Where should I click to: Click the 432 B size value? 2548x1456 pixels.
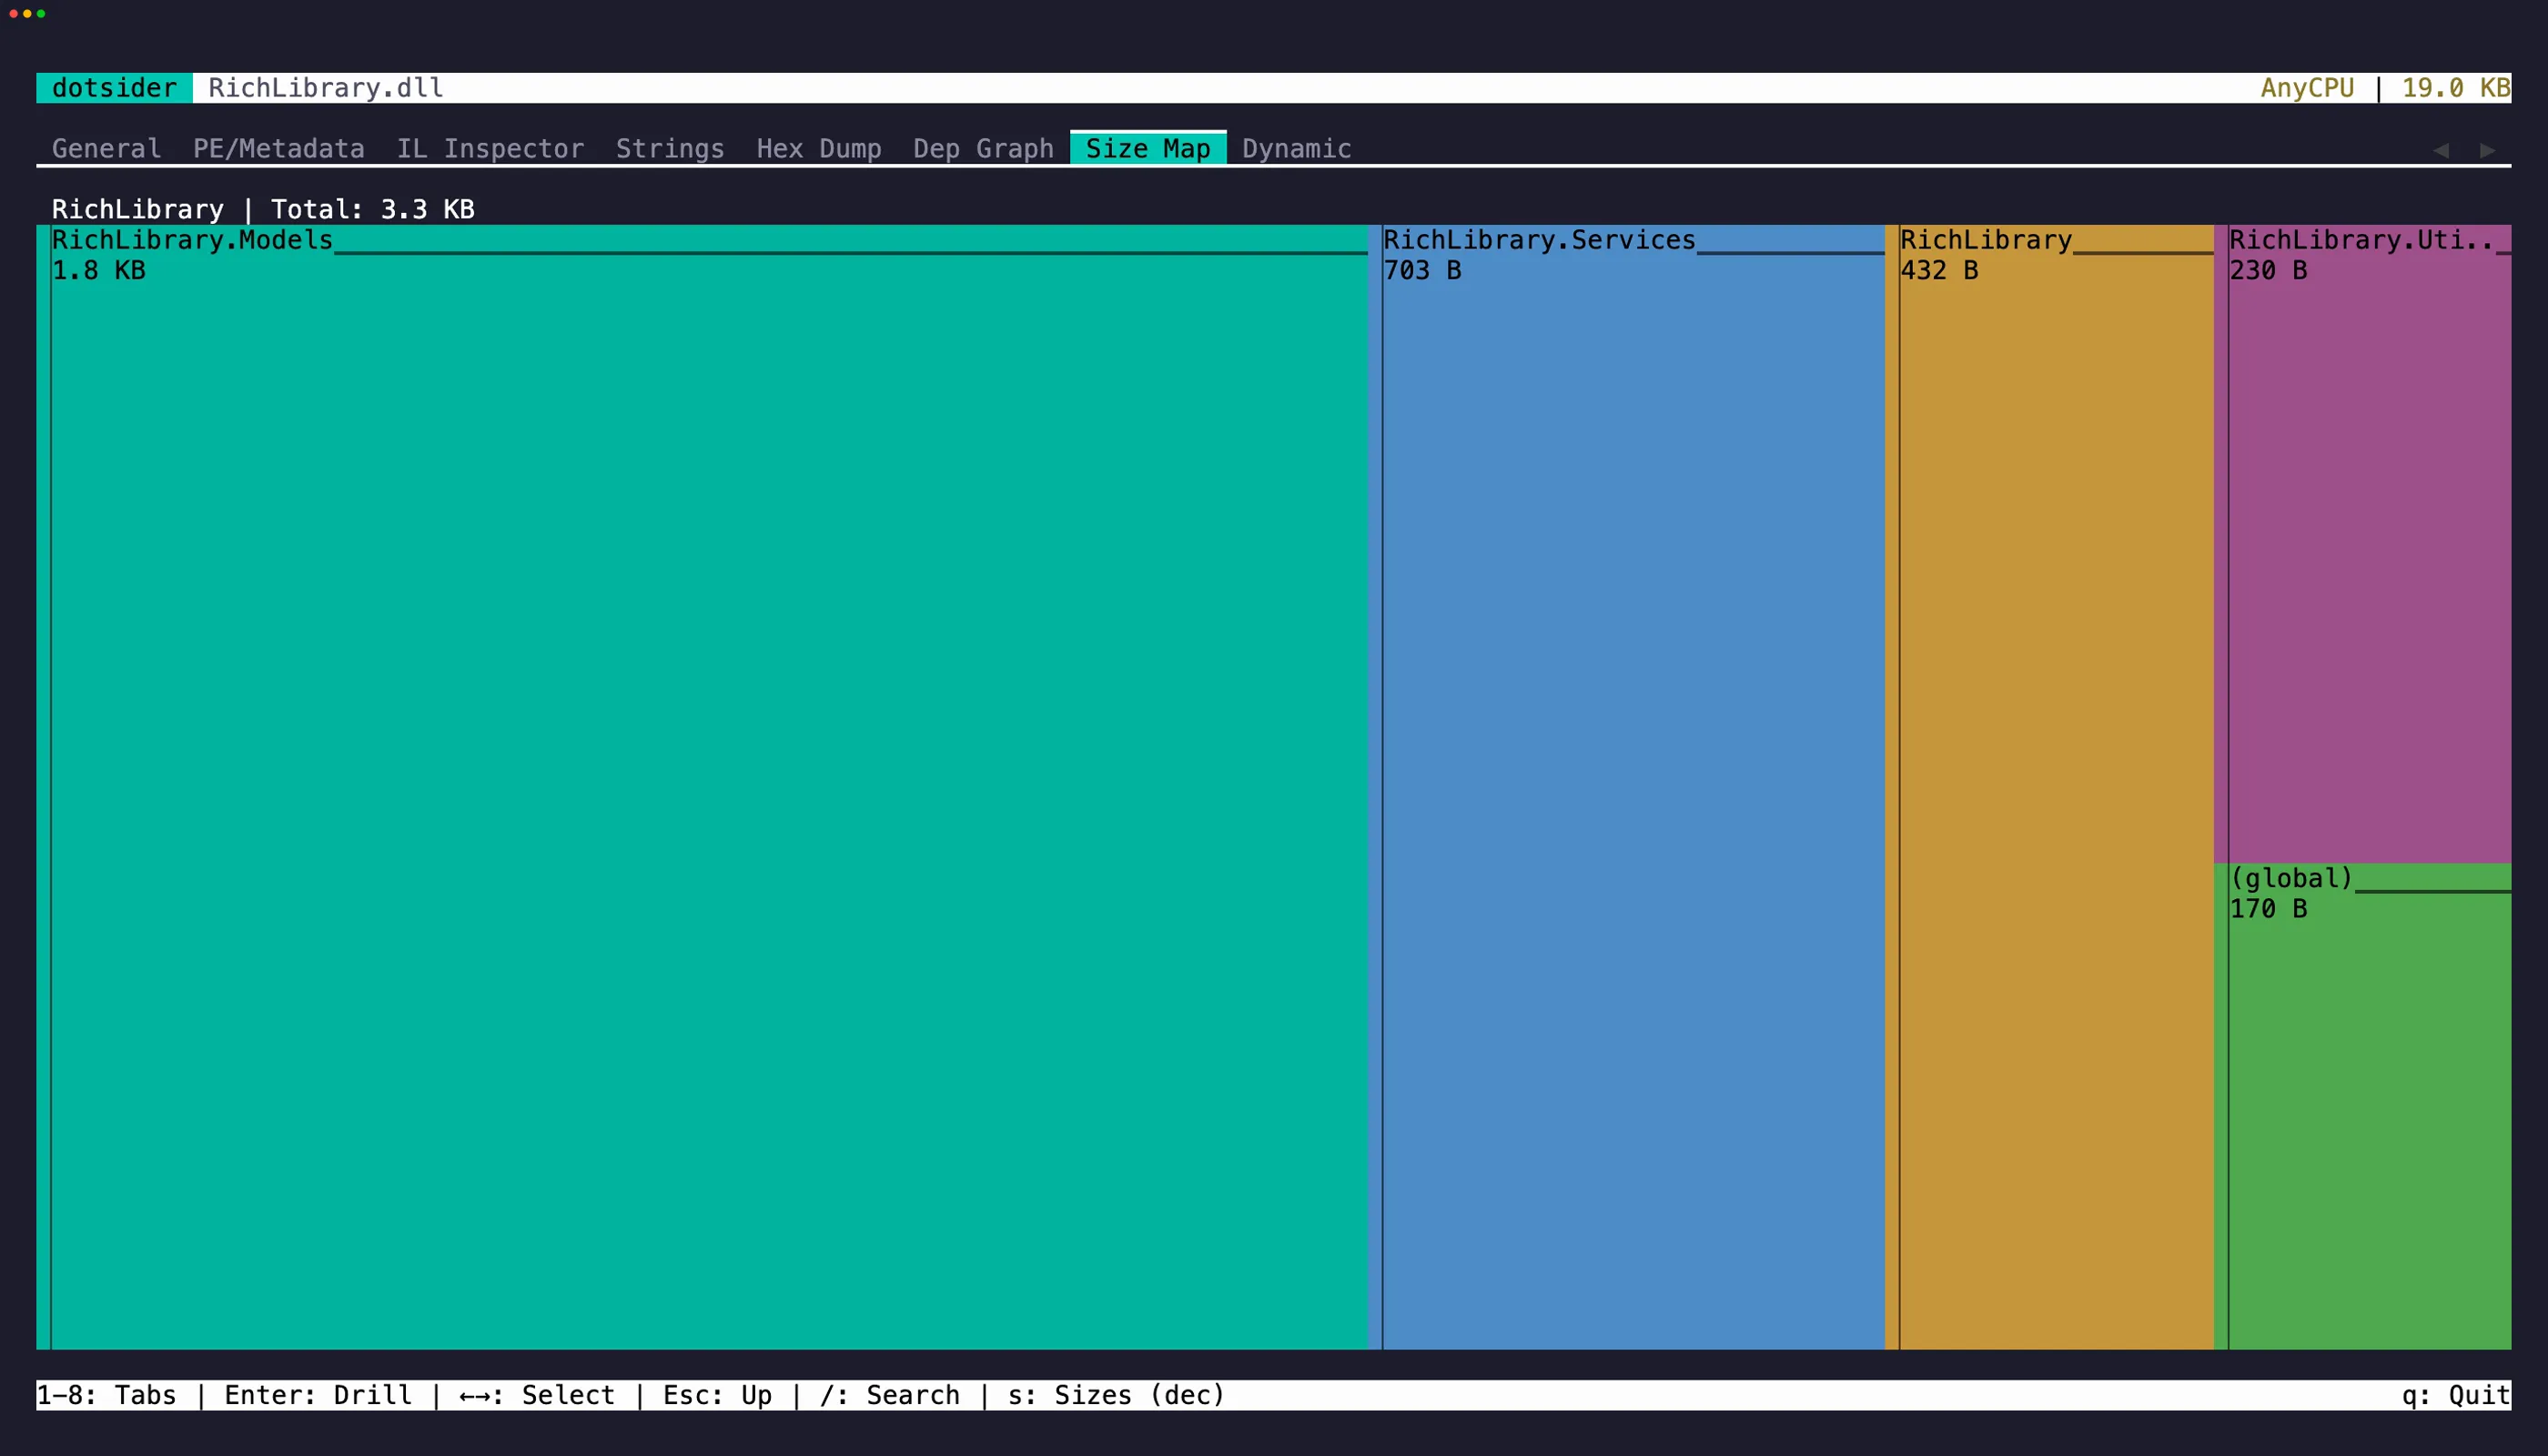pos(1939,270)
